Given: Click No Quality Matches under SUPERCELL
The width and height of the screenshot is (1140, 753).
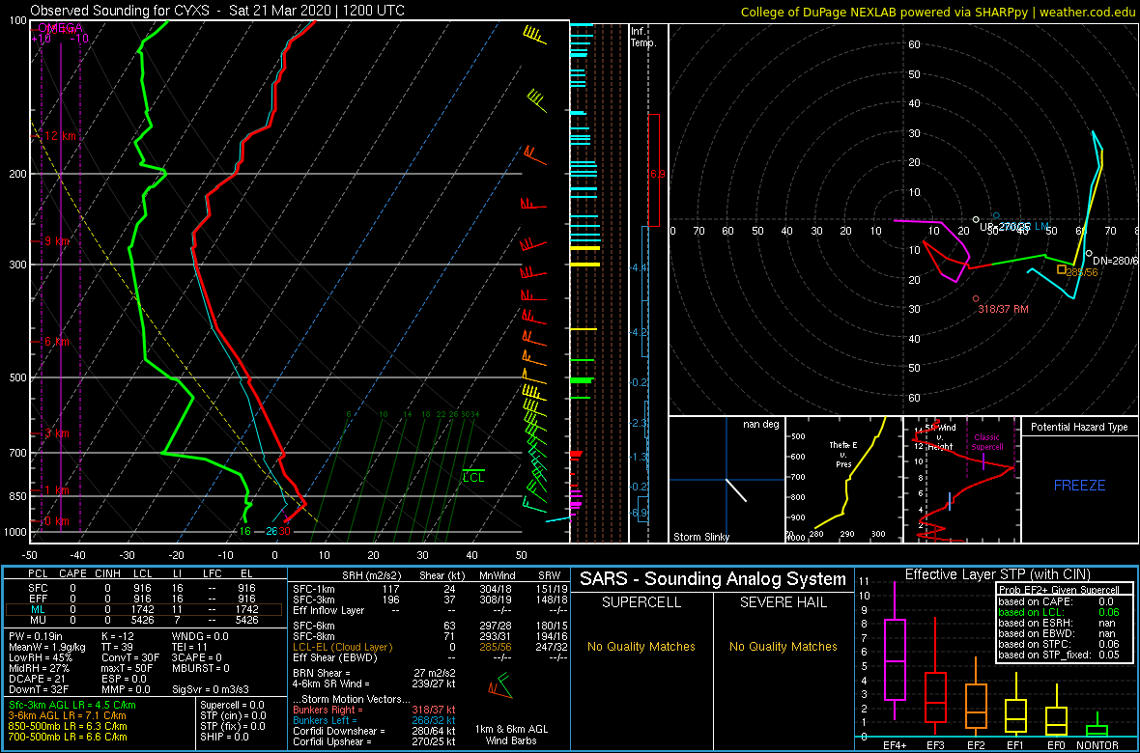Looking at the screenshot, I should pos(641,646).
